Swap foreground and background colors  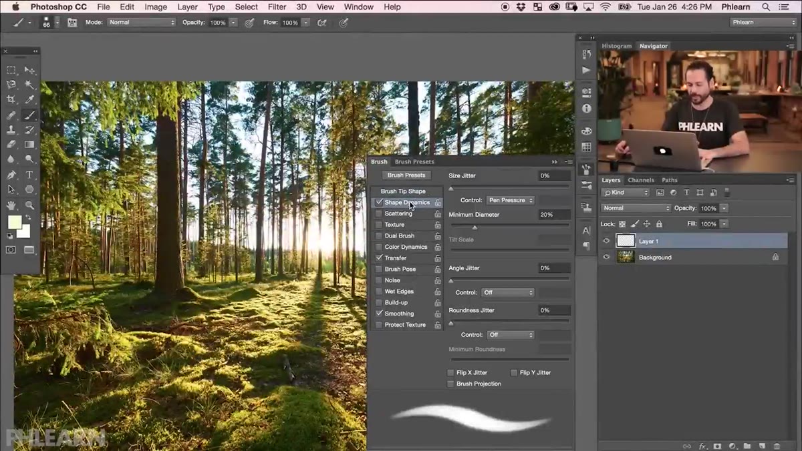28,217
